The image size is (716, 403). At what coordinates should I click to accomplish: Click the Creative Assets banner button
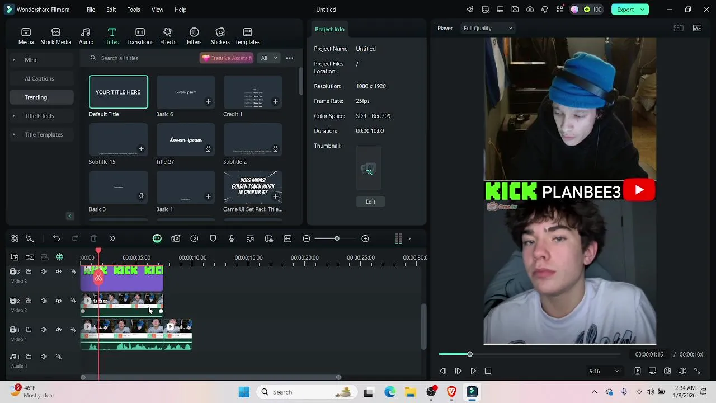[227, 58]
